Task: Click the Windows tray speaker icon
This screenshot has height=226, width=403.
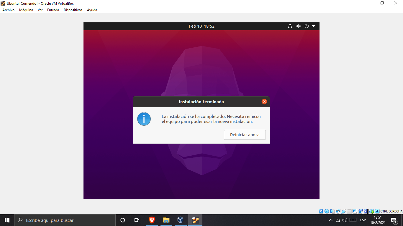Action: [345, 220]
